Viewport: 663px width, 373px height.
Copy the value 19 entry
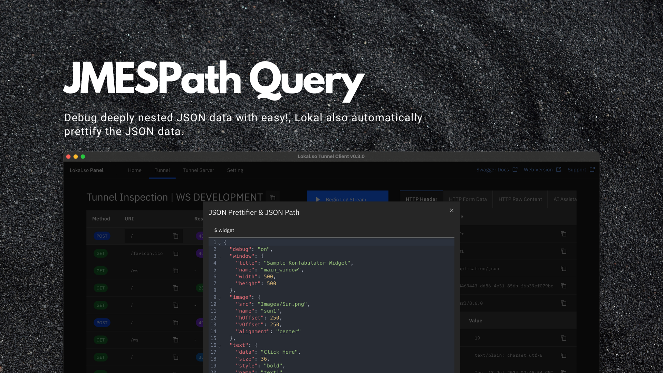(564, 338)
